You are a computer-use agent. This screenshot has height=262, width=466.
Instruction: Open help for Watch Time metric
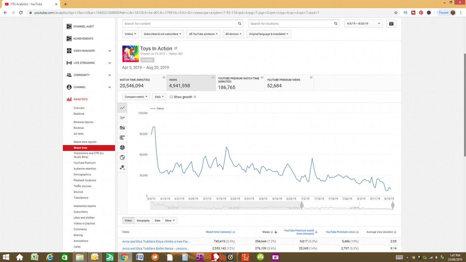click(164, 78)
